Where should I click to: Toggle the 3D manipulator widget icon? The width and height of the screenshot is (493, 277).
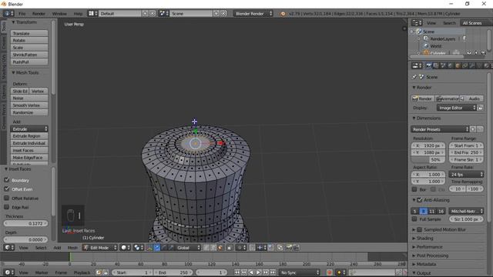point(149,248)
